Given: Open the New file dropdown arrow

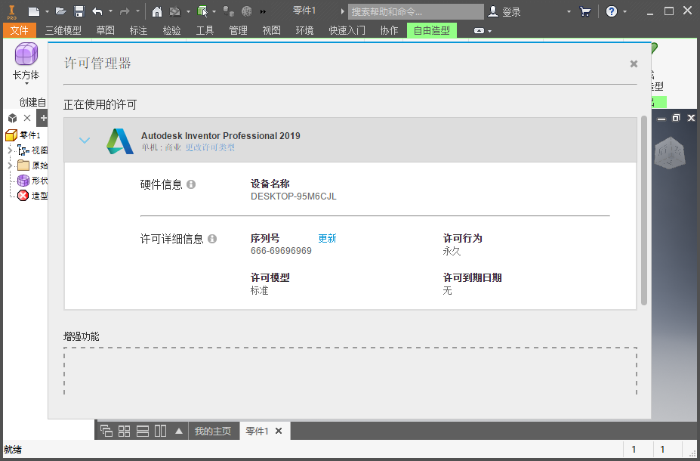Looking at the screenshot, I should tap(47, 11).
